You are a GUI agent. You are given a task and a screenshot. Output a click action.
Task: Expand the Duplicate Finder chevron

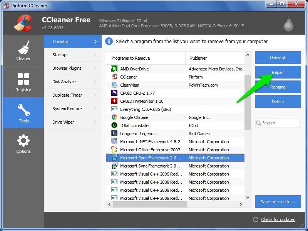[x=95, y=95]
